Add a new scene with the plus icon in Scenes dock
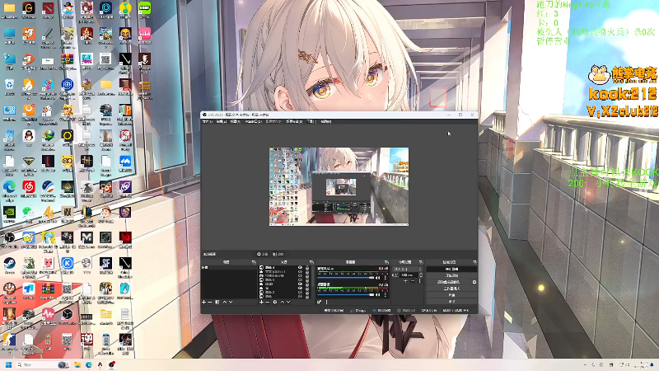The width and height of the screenshot is (659, 371). click(203, 302)
